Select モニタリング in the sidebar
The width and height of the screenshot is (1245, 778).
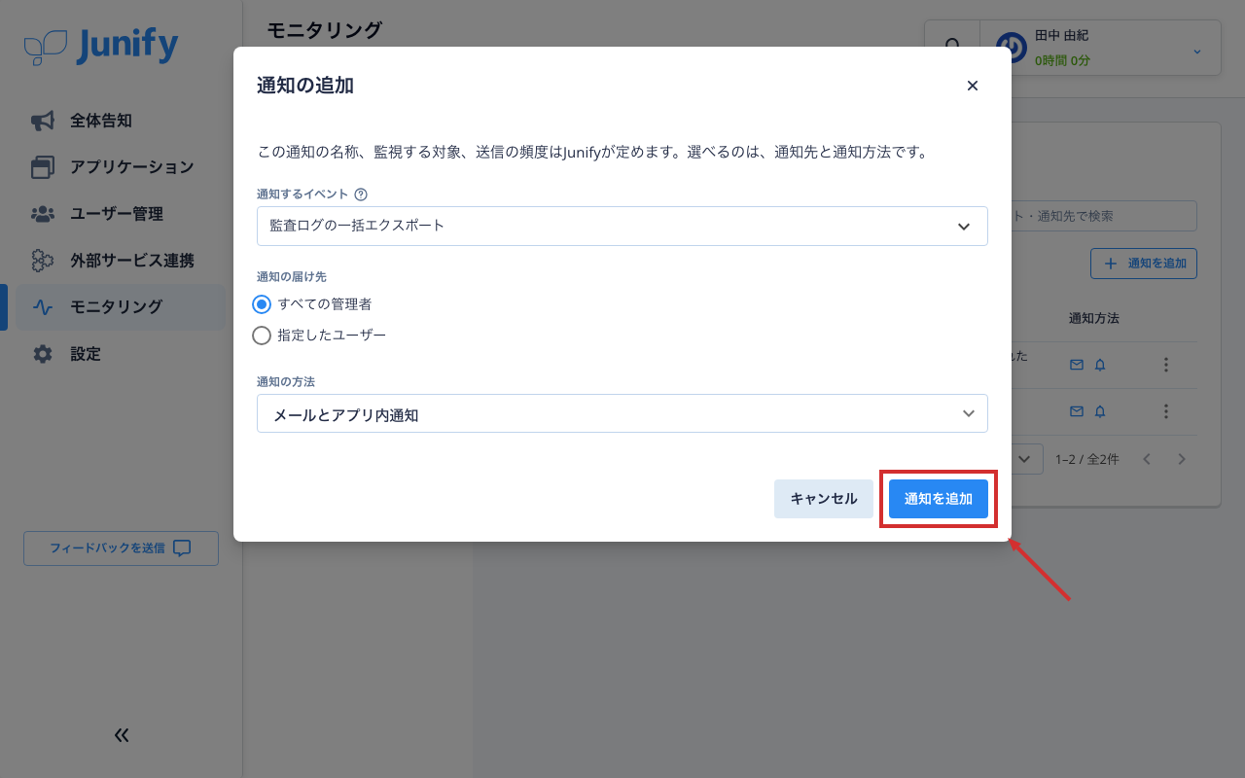coord(121,307)
